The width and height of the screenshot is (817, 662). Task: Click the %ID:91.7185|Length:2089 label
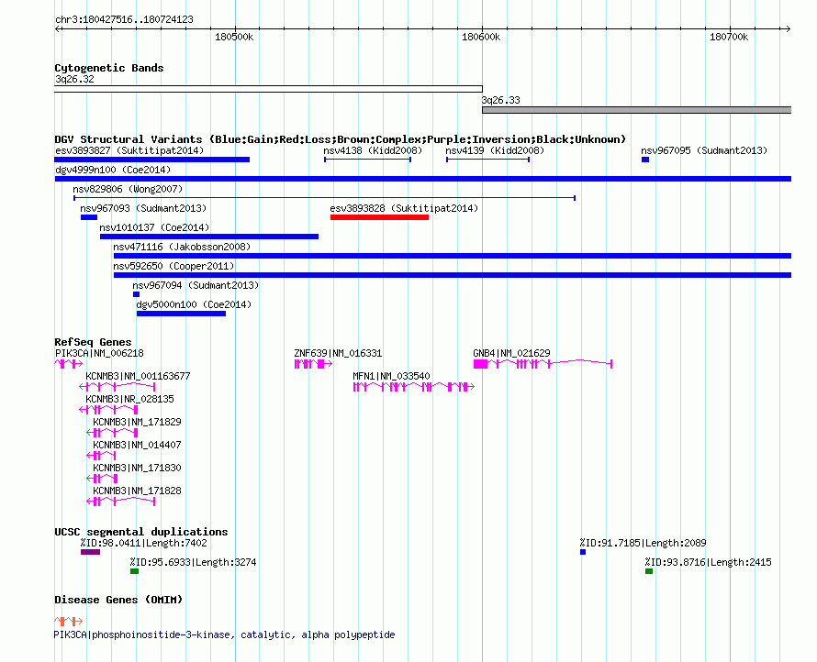coord(643,544)
